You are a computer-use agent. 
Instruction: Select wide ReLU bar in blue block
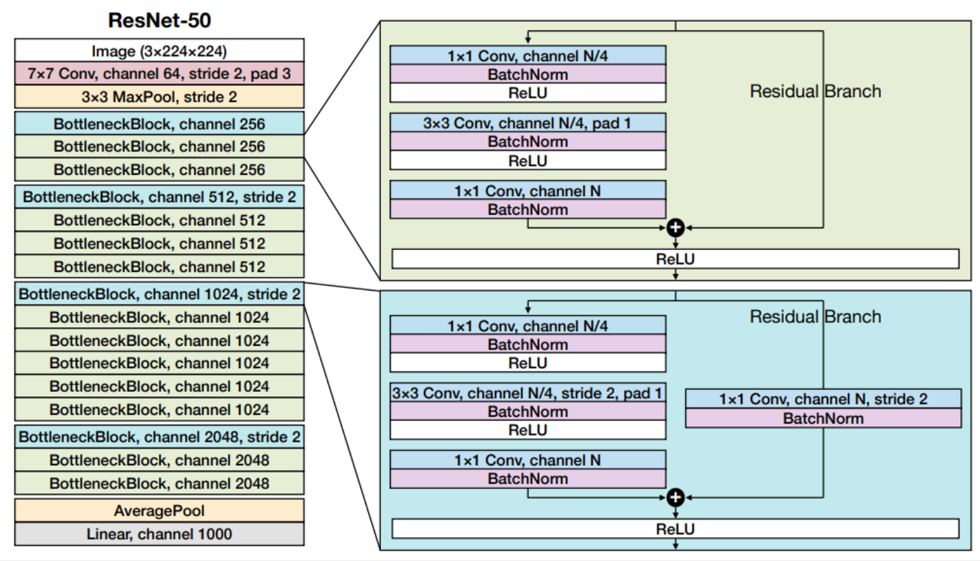[x=676, y=529]
